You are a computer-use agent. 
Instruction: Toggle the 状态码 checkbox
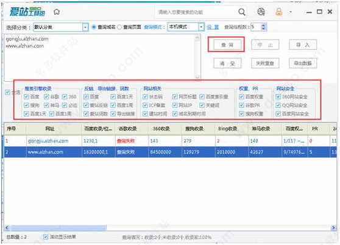145,96
